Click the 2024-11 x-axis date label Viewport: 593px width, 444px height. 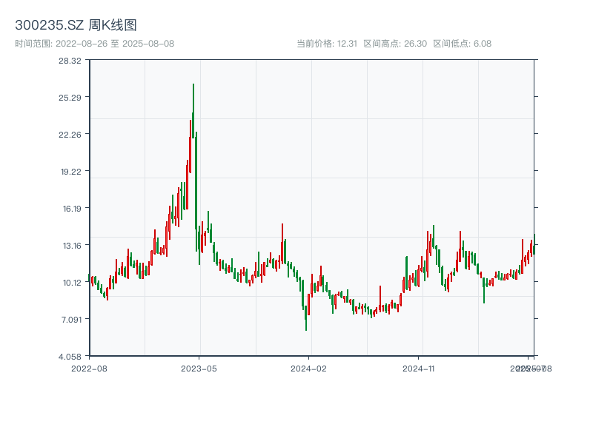point(420,368)
